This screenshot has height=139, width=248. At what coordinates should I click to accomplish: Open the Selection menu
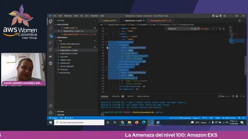click(68, 16)
